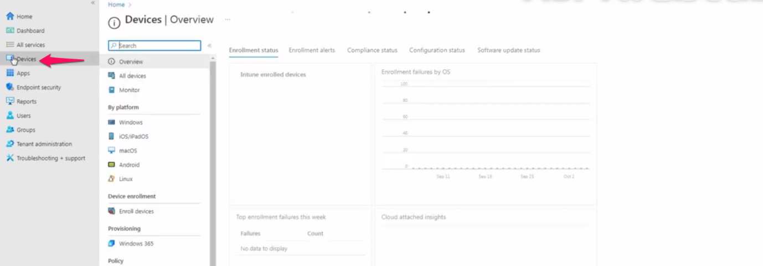Collapse the Devices blade menu chevron

pos(209,46)
